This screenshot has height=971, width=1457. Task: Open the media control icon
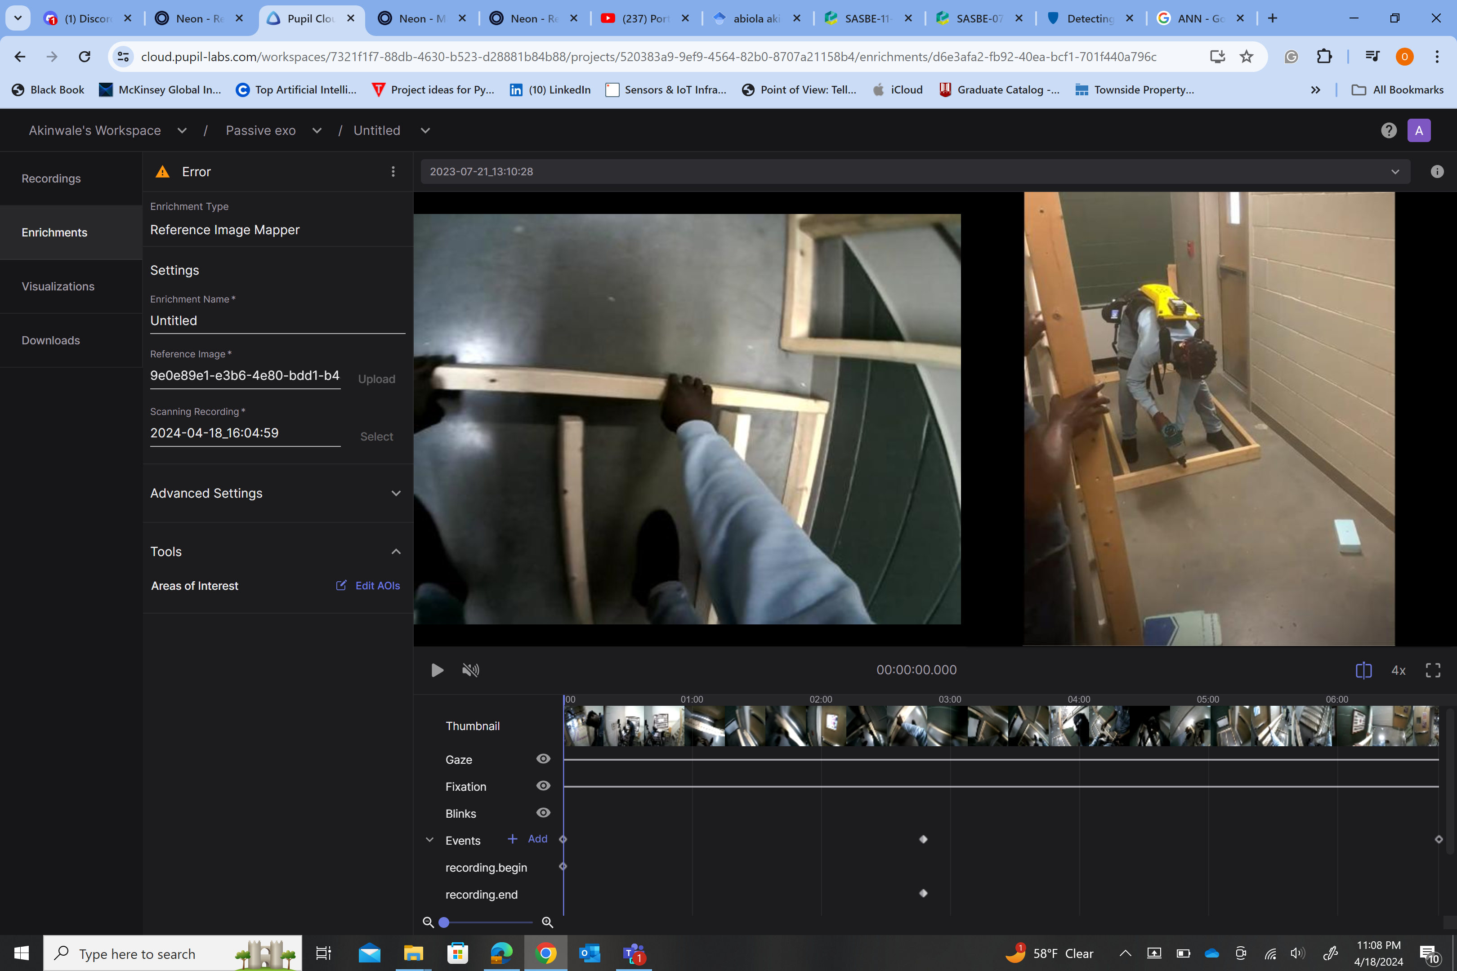[x=1372, y=57]
